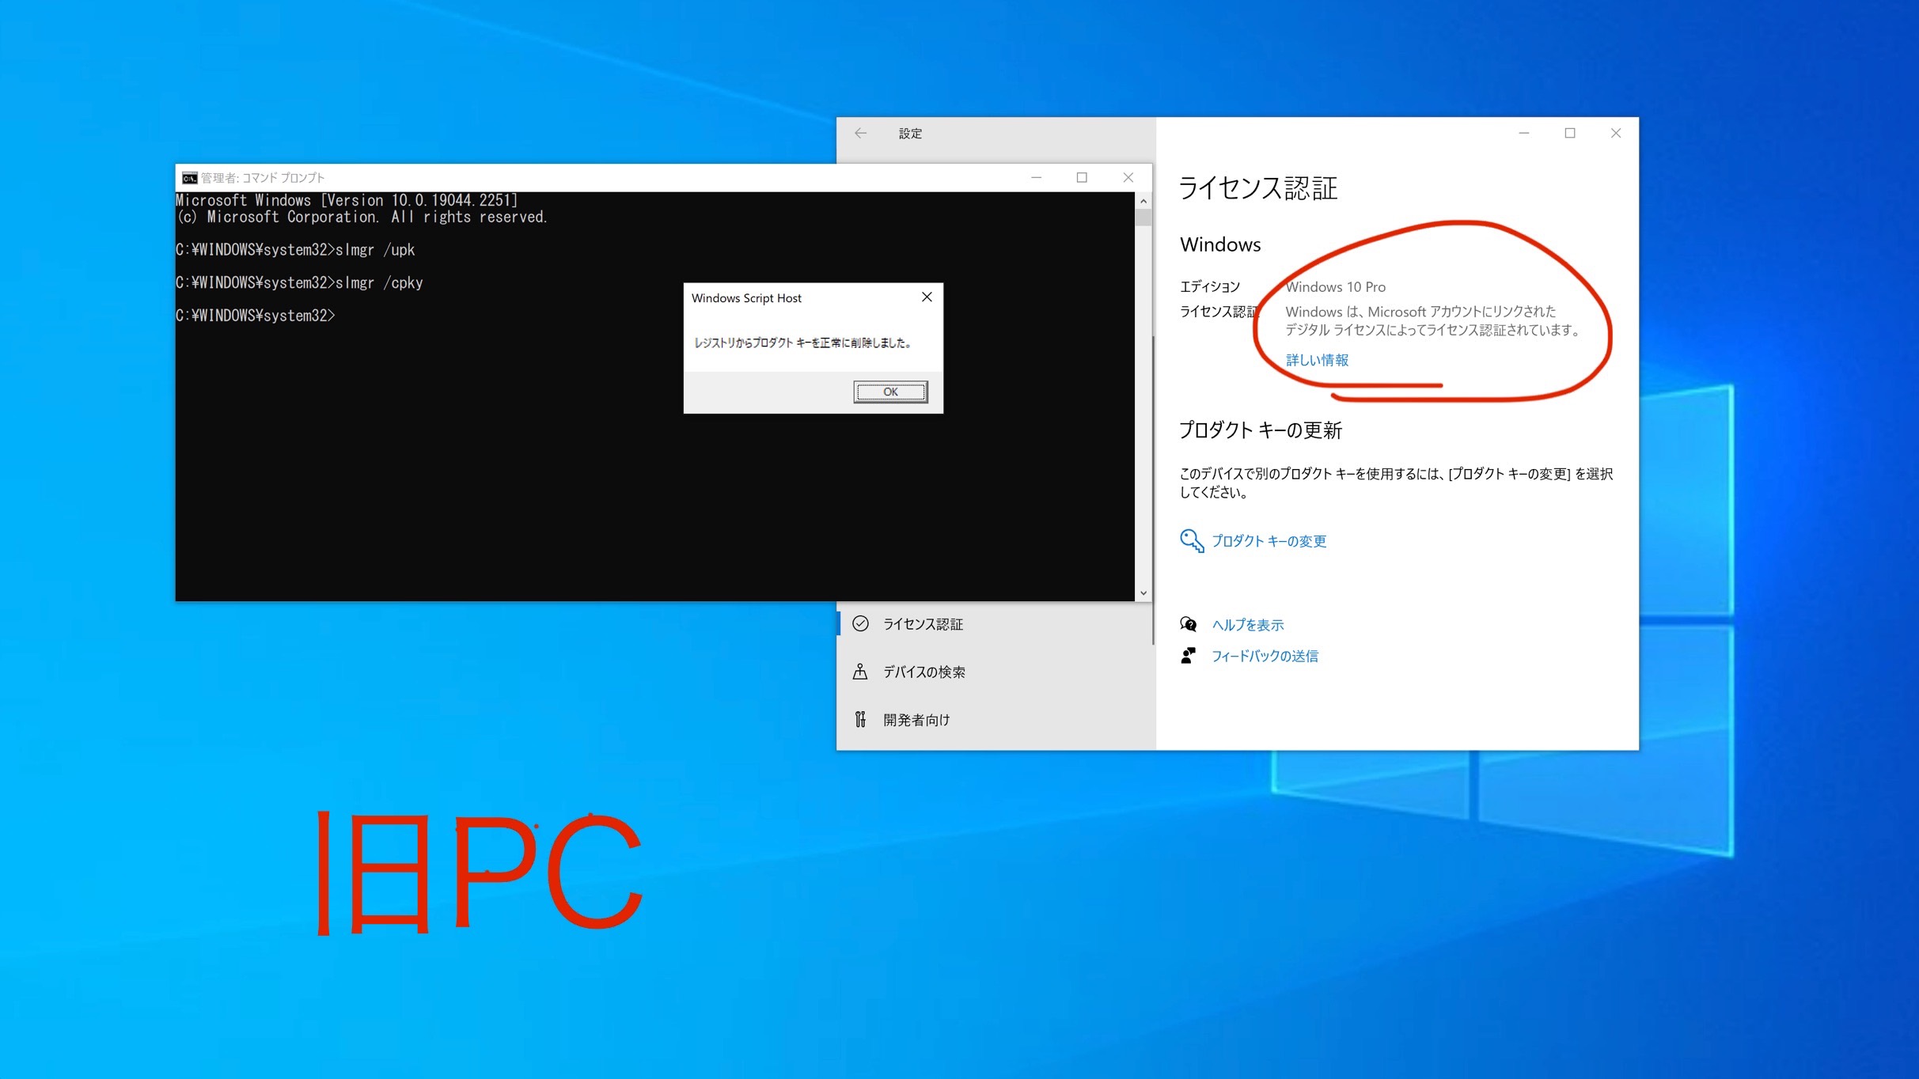Image resolution: width=1919 pixels, height=1079 pixels.
Task: Click the プロダクト キーの変更 link
Action: coord(1269,541)
